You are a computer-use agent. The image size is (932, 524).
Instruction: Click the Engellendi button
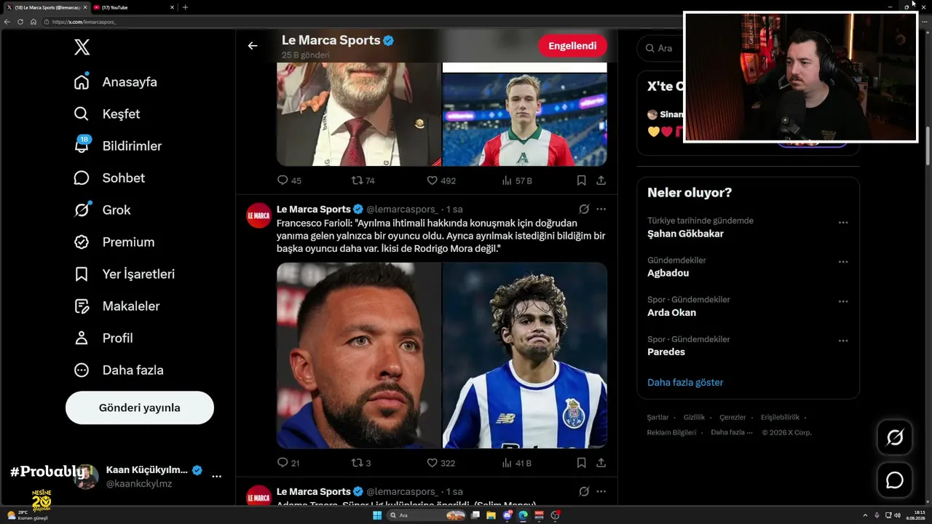(x=572, y=46)
